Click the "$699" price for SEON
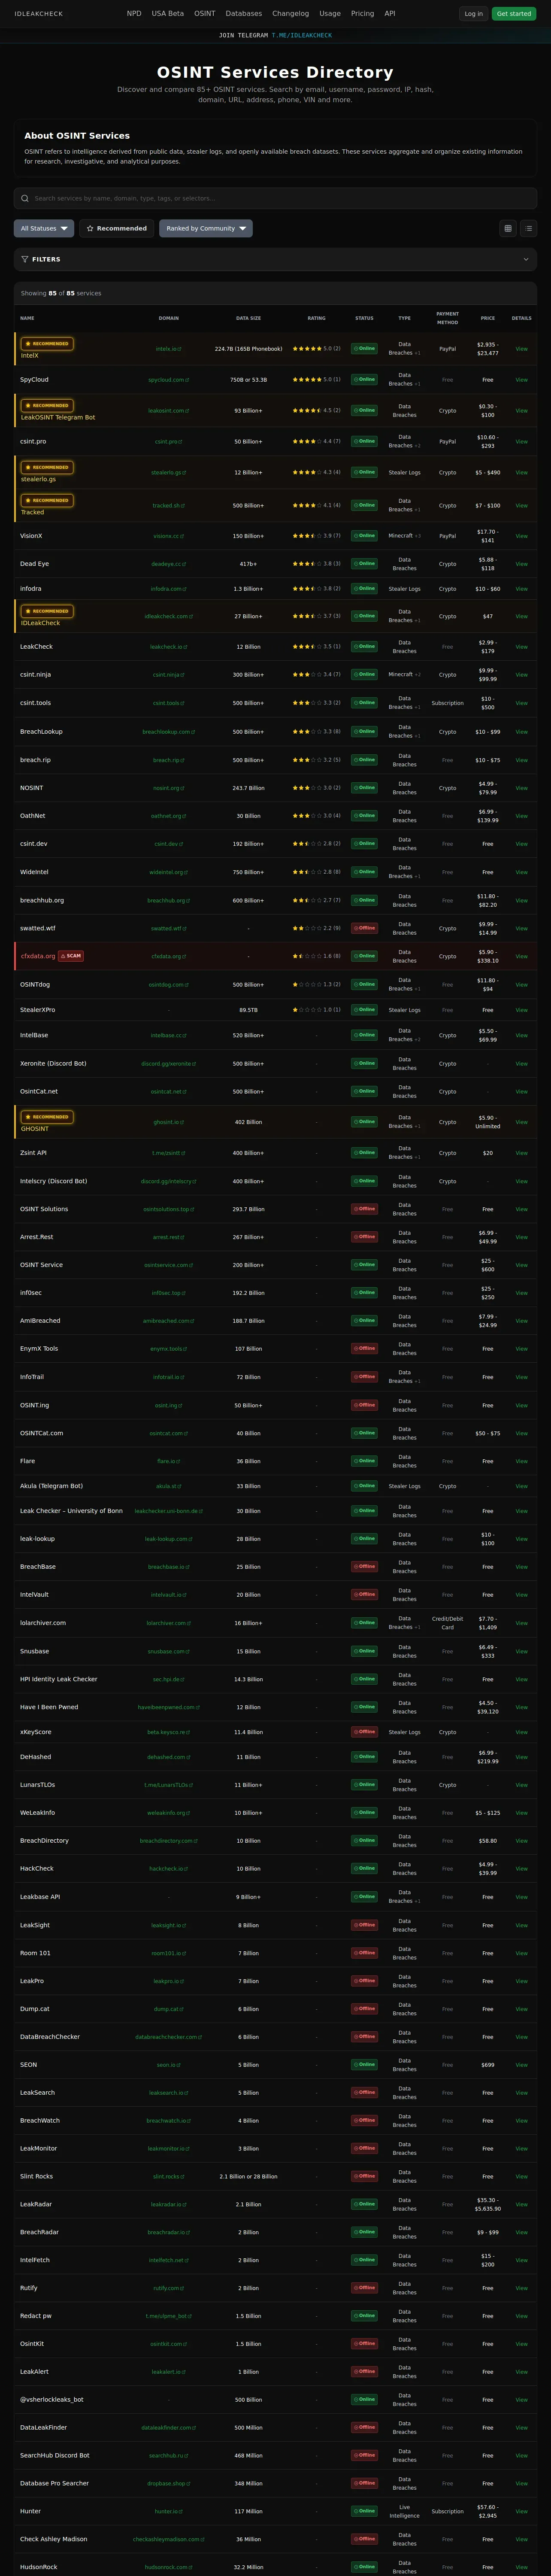Image resolution: width=551 pixels, height=2576 pixels. point(488,2065)
